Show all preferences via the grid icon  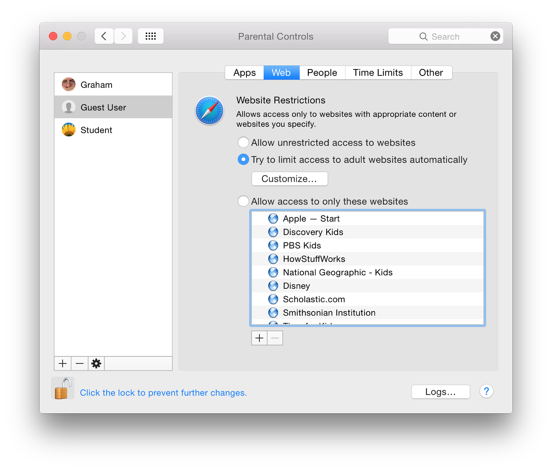[x=151, y=36]
